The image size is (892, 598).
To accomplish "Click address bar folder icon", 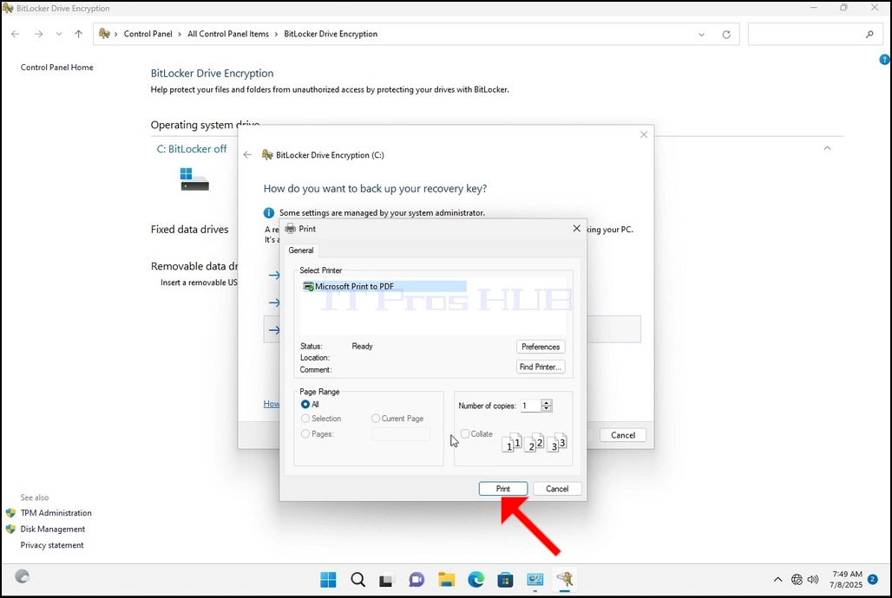I will coord(104,34).
